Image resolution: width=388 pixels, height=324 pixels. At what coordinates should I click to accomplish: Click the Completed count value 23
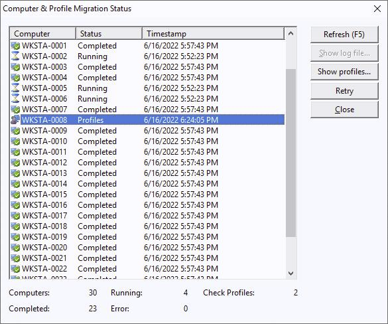tap(93, 309)
